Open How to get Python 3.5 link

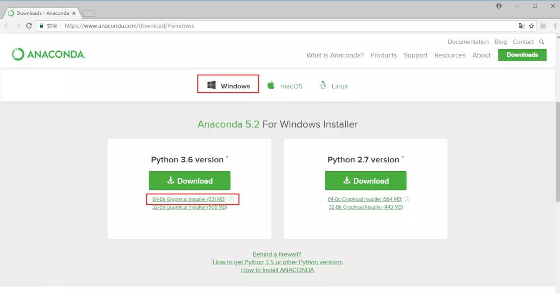tap(278, 262)
